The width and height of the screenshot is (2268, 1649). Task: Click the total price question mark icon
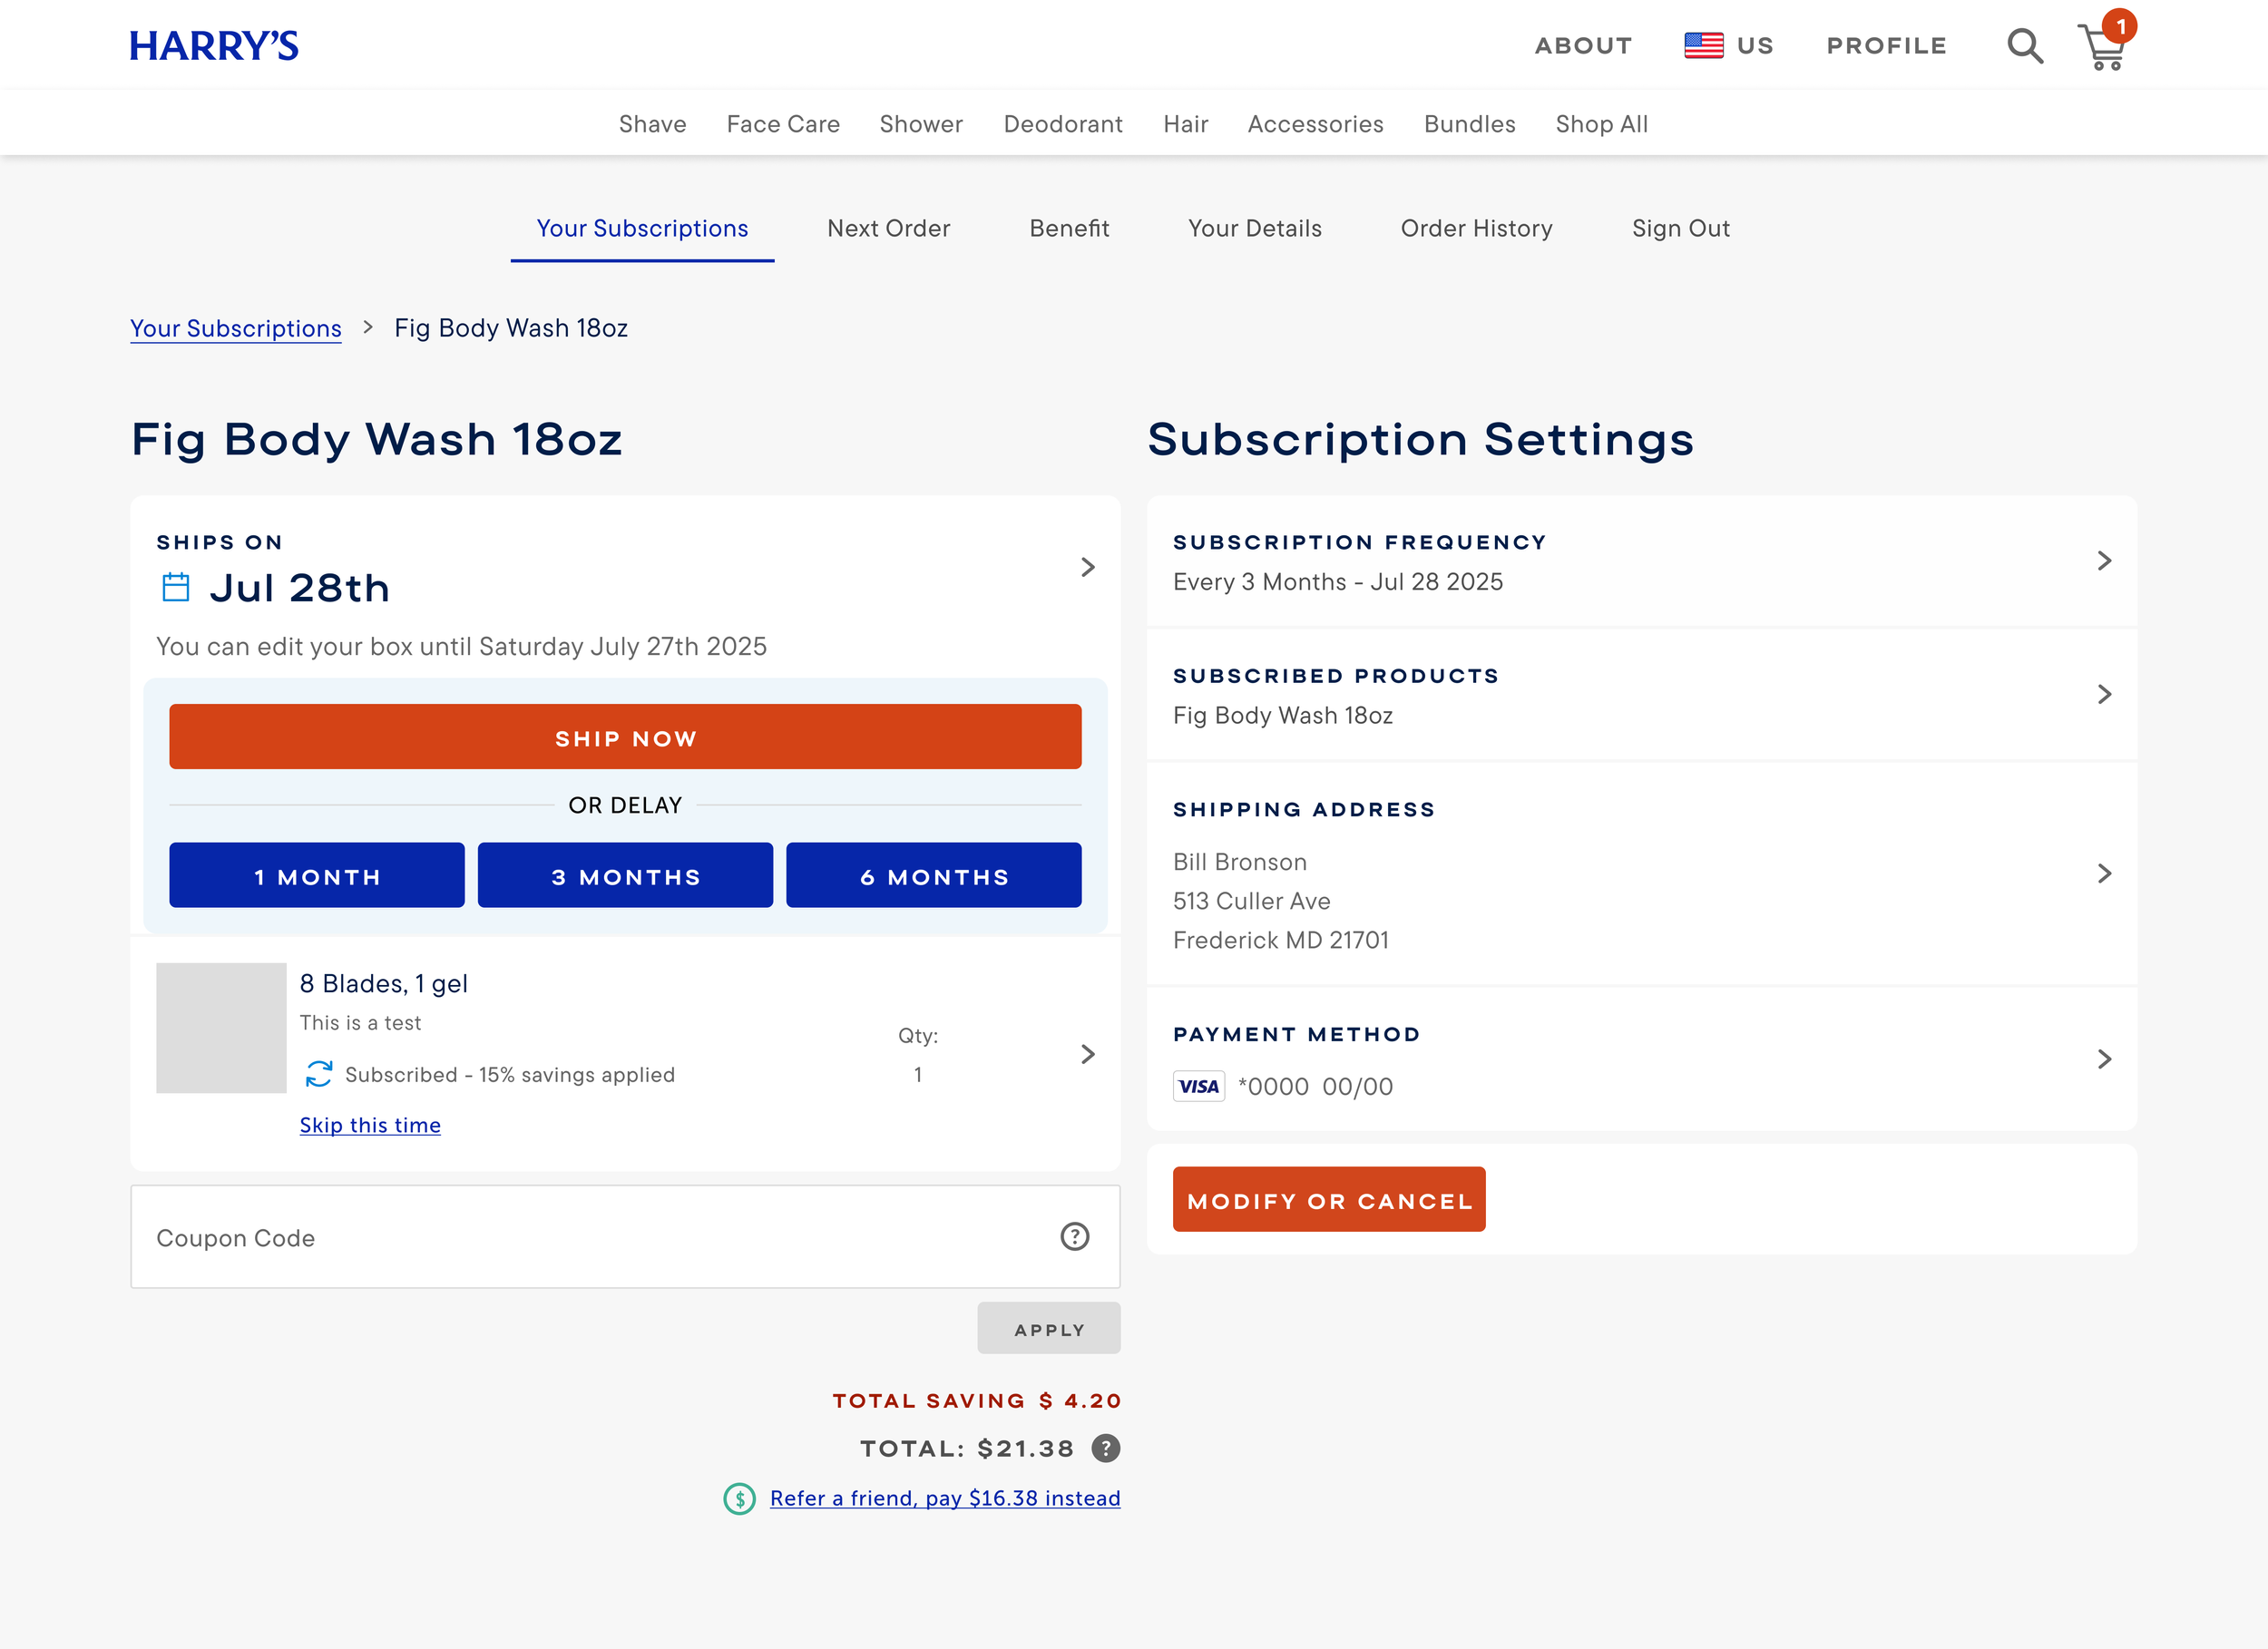click(1104, 1447)
